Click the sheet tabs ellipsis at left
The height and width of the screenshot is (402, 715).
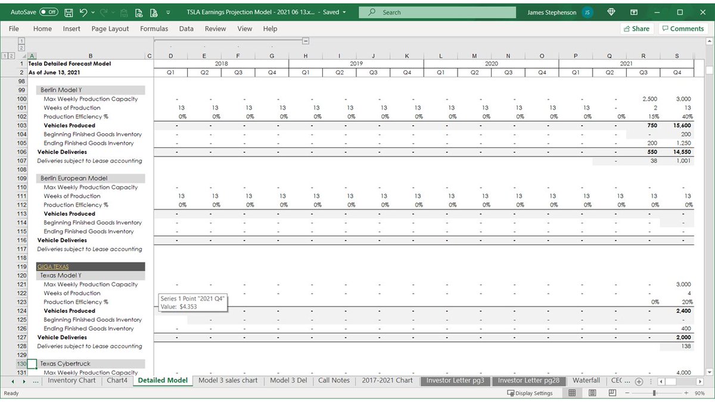(36, 381)
